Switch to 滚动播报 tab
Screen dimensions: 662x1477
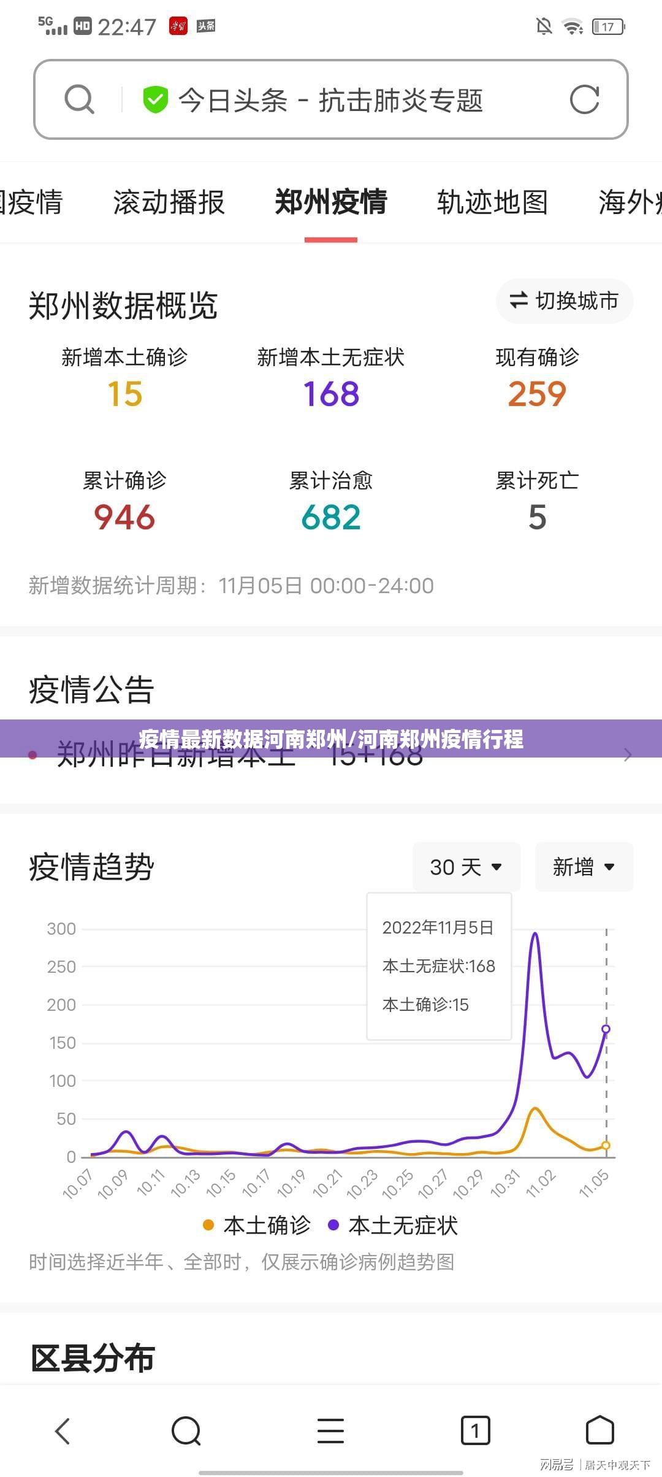point(169,202)
